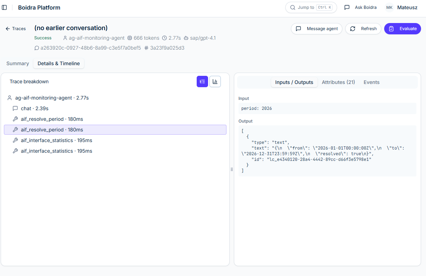This screenshot has width=426, height=276.
Task: Open the Attributes (21) tab
Action: coord(338,82)
